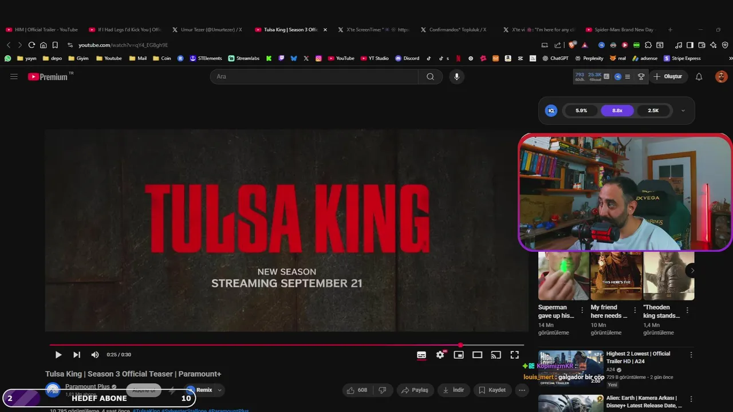Go to browser home page
This screenshot has height=412, width=733.
pos(44,45)
